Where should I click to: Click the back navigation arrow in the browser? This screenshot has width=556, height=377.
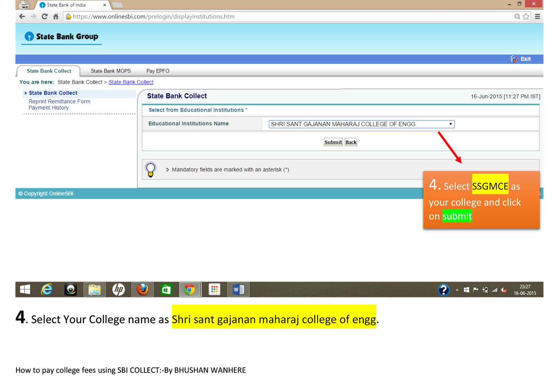(22, 16)
